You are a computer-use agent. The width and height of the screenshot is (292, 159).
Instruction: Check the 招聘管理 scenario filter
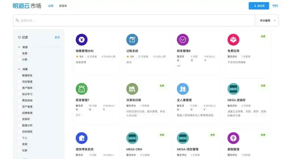[x=19, y=113]
